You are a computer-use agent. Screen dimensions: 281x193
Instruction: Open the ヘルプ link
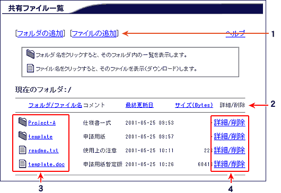pos(235,33)
